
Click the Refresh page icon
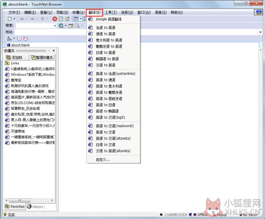[61, 19]
